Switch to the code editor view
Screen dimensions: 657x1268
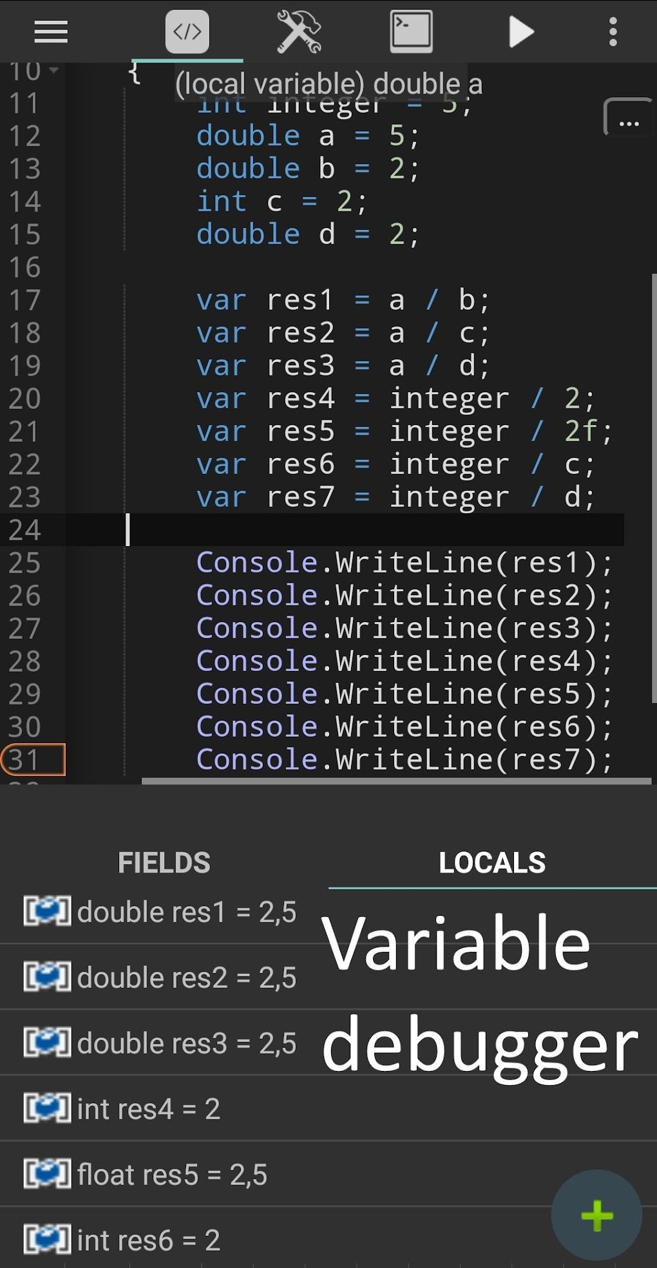click(187, 31)
